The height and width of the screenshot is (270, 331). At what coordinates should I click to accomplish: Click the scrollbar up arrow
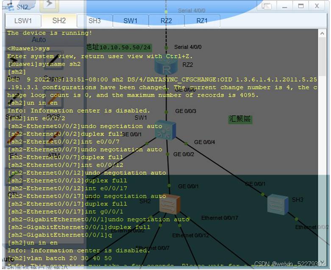(x=322, y=34)
